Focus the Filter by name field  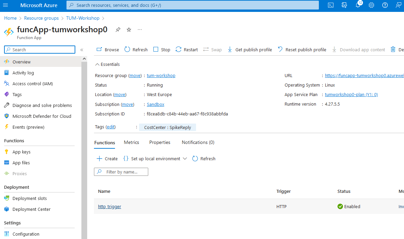point(121,172)
